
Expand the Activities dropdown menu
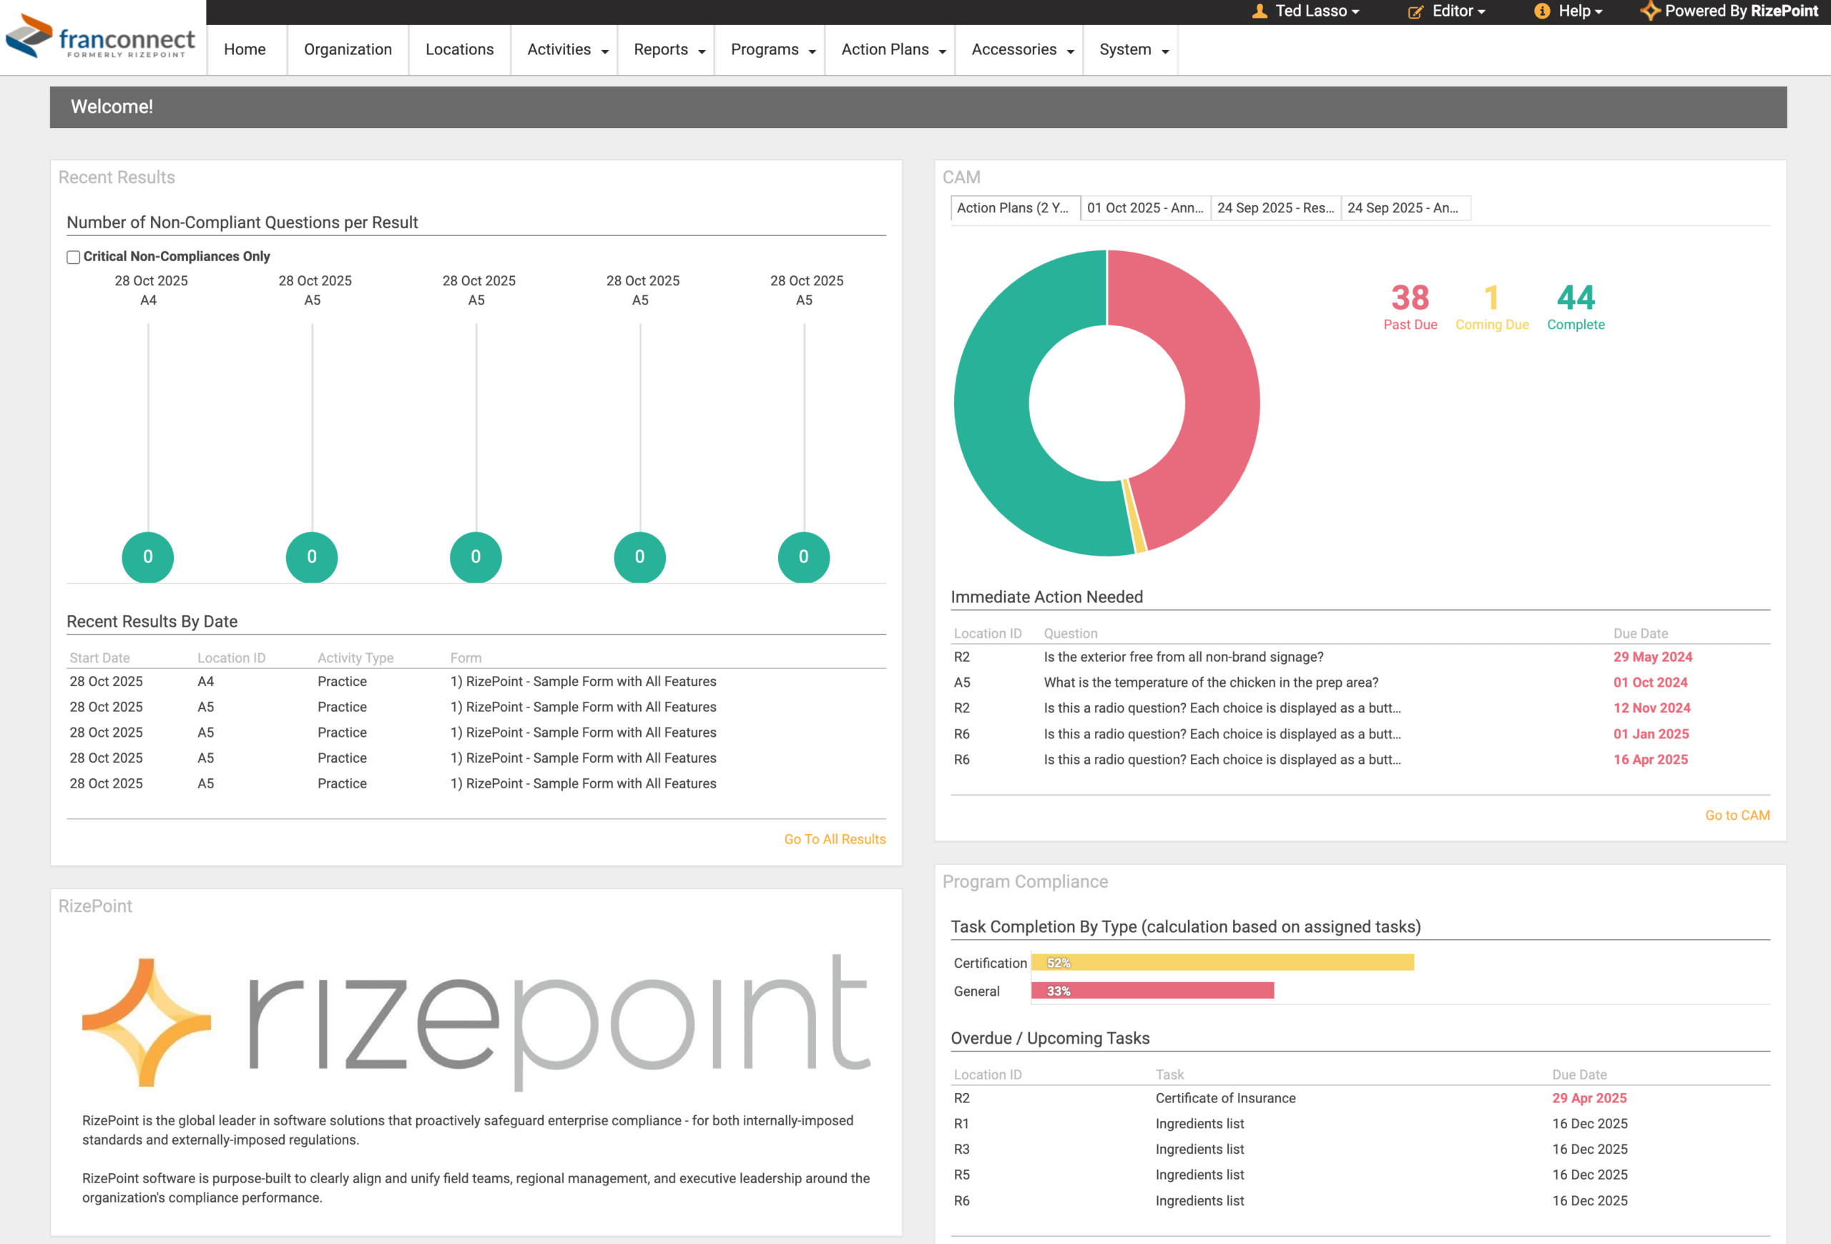(566, 49)
